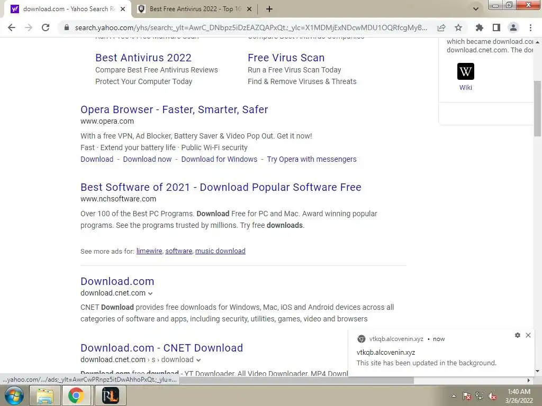Click the 'limewire' related ad link

[x=149, y=251]
